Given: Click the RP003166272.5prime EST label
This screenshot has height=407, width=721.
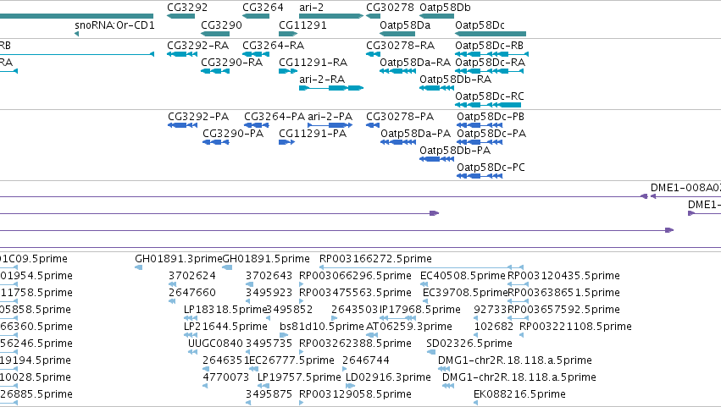Looking at the screenshot, I should click(375, 259).
